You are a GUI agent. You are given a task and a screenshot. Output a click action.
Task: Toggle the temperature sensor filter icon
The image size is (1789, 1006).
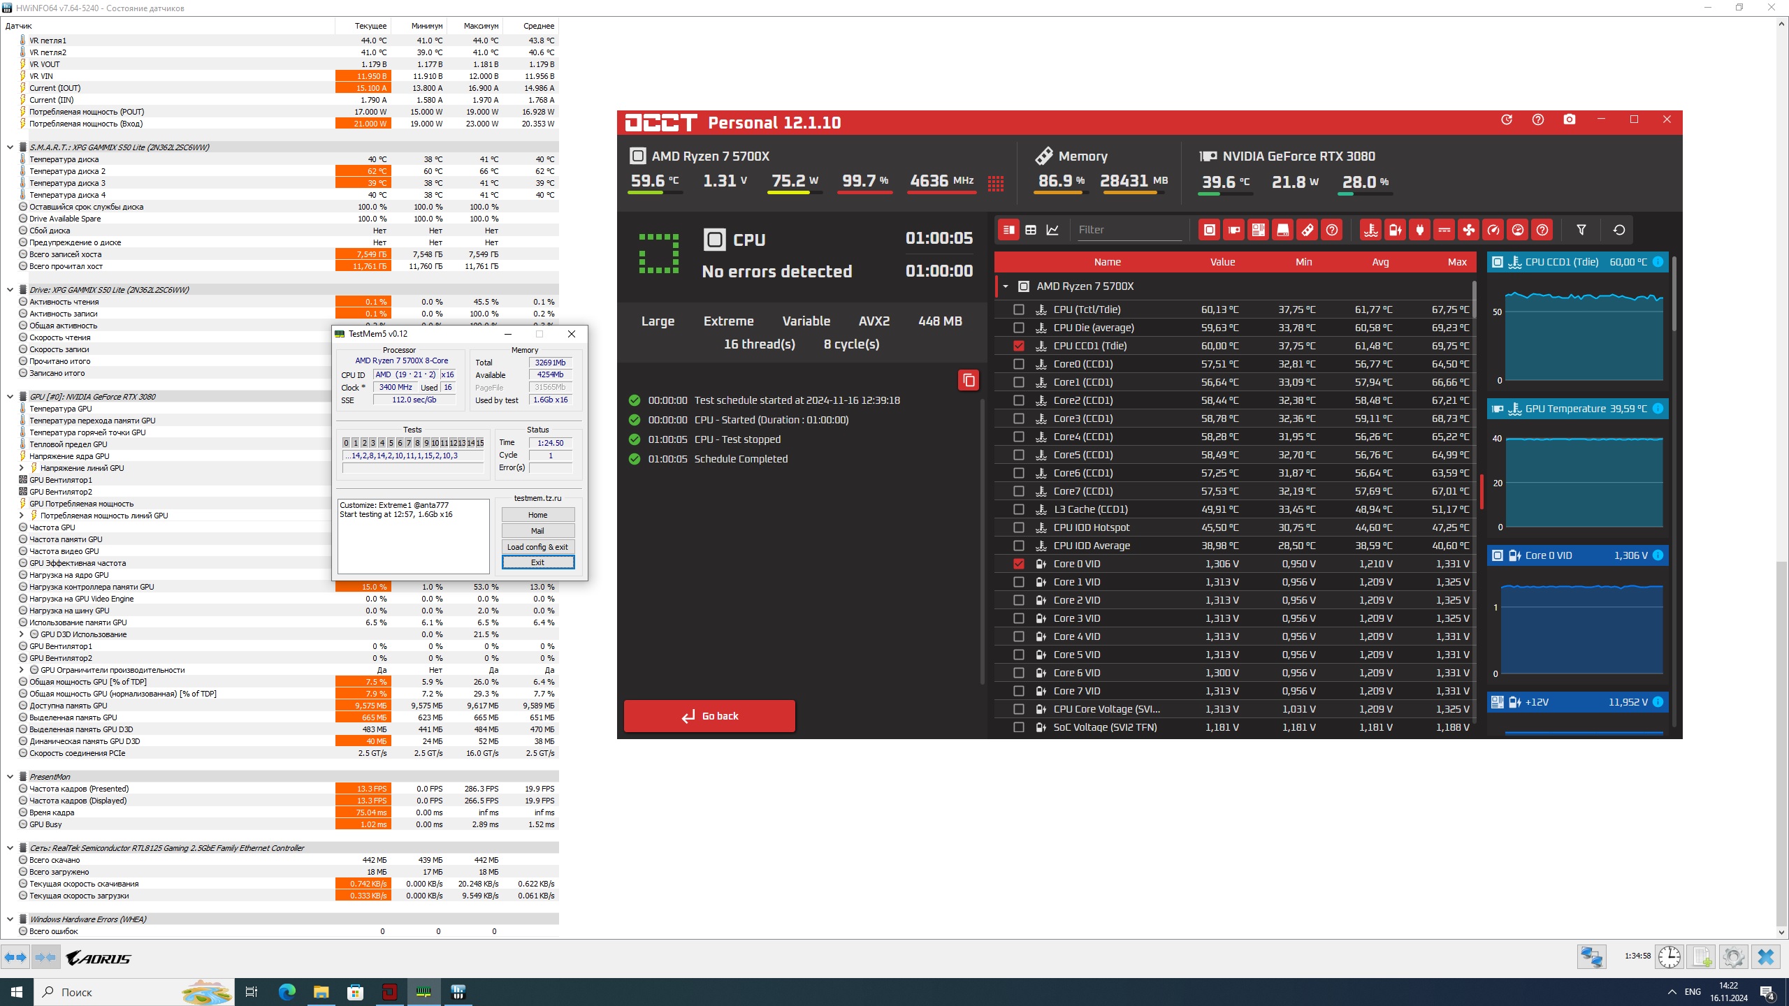point(1370,230)
